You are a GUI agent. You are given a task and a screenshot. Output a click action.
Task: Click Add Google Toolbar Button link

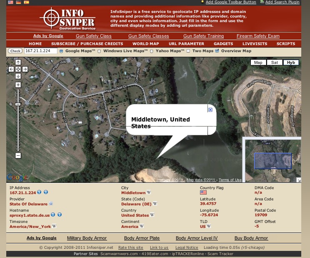click(231, 2)
